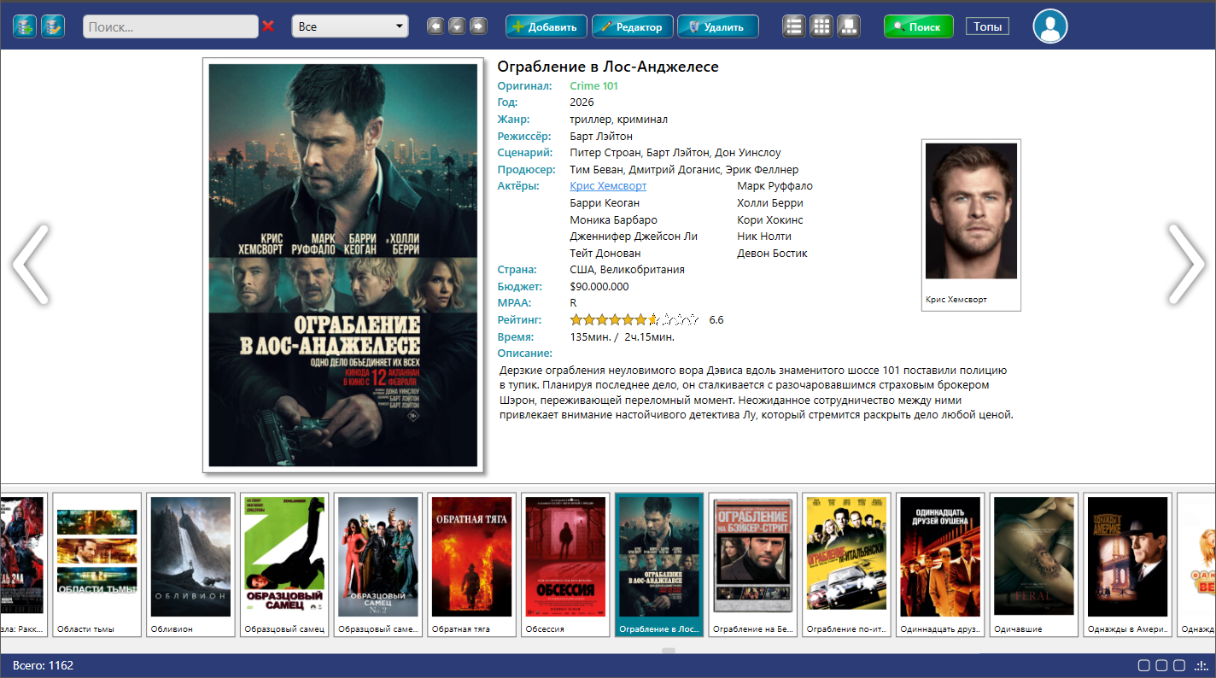Viewport: 1216px width, 678px height.
Task: Open the 'Все' category dropdown
Action: 350,26
